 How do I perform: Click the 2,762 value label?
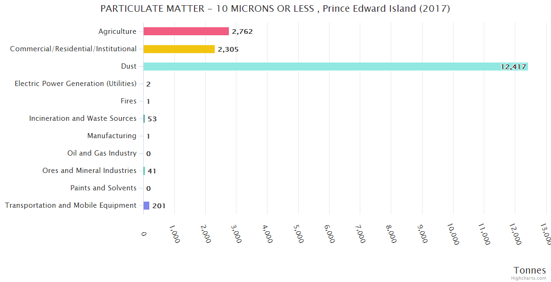[x=243, y=32]
